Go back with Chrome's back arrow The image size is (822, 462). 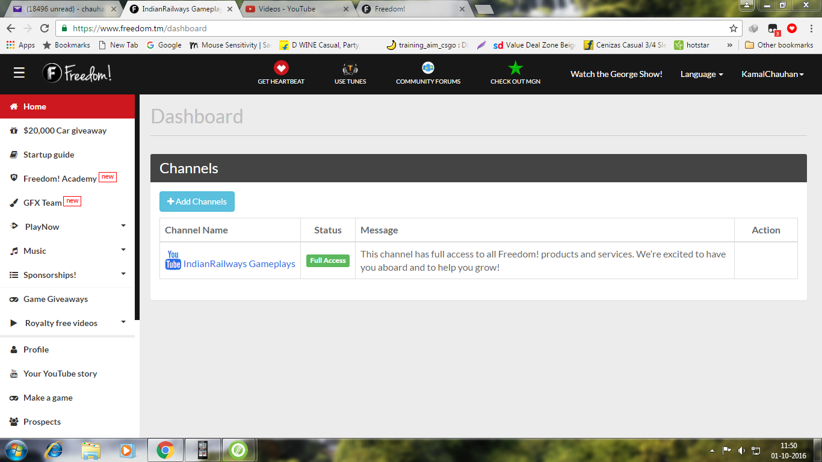tap(11, 28)
